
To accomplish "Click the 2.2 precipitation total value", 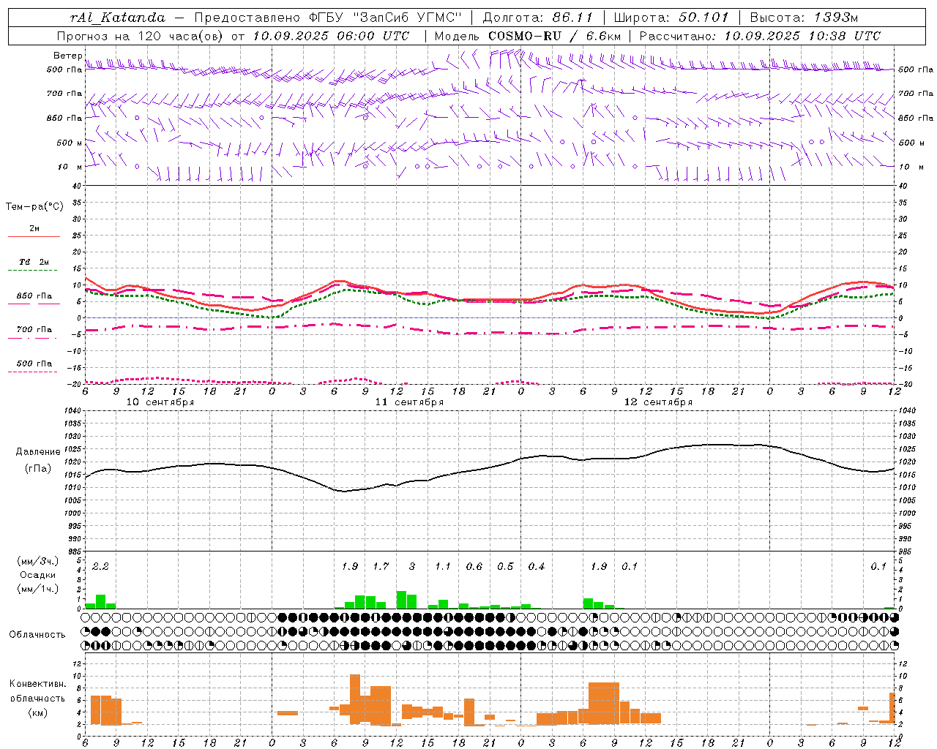I will click(100, 566).
